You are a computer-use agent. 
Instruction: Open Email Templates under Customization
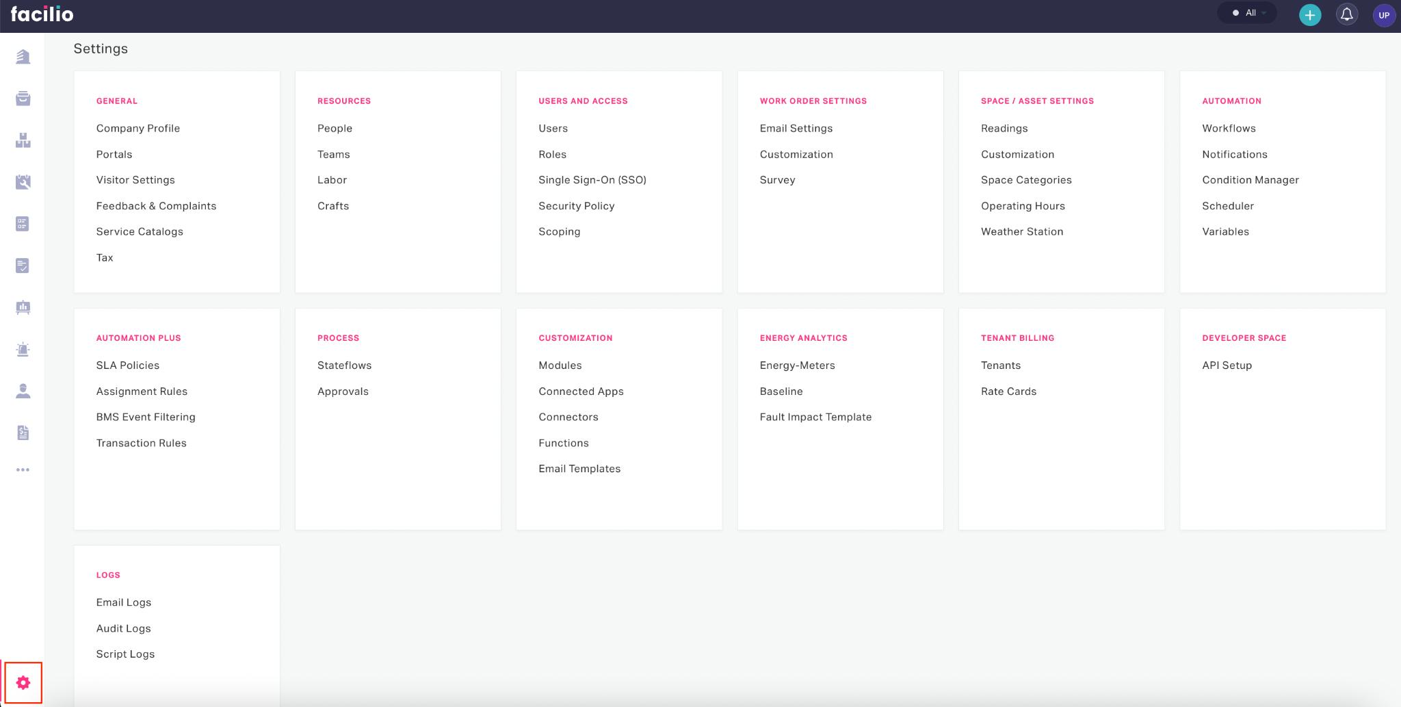579,469
